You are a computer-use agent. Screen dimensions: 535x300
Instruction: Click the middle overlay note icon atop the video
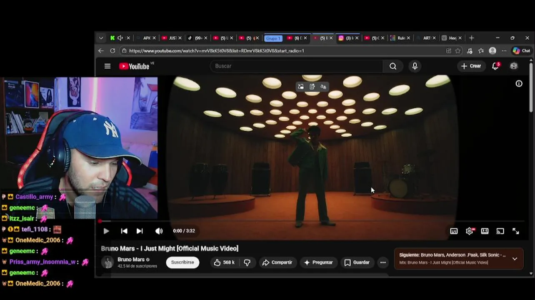(312, 87)
